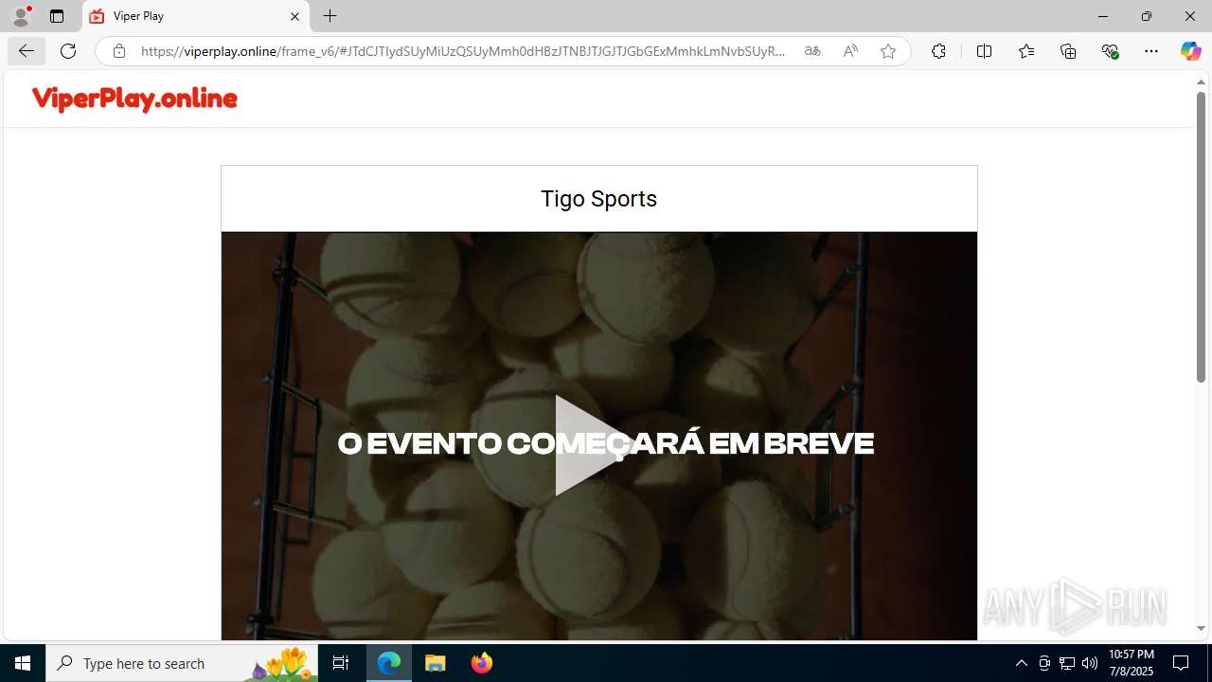1212x682 pixels.
Task: Click the page vertical scrollbar thumb
Action: pyautogui.click(x=1201, y=237)
